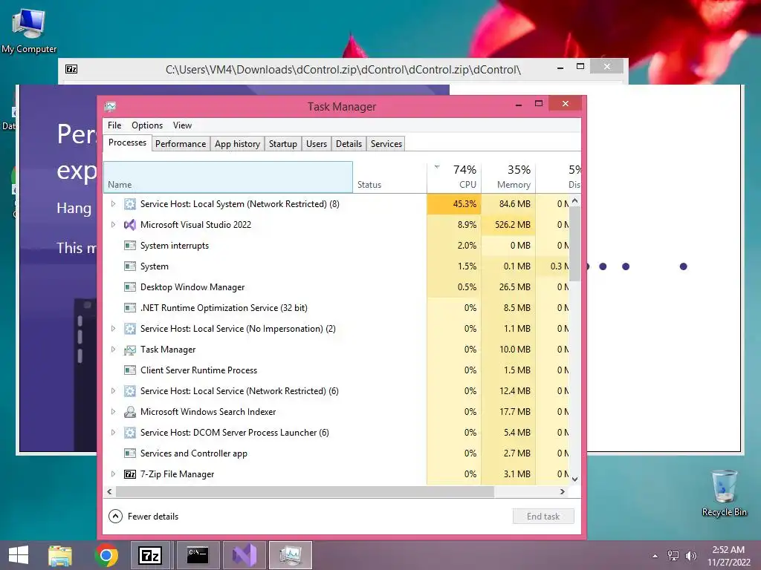This screenshot has height=570, width=761.
Task: Click horizontal scrollbar left arrow
Action: click(x=110, y=492)
